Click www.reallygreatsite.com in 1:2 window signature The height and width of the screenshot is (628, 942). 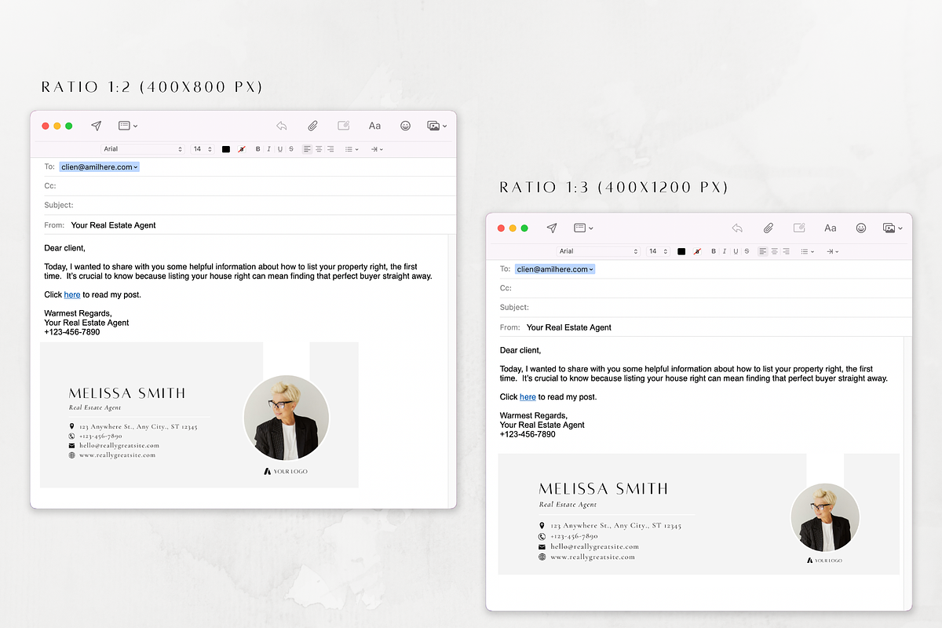point(117,455)
